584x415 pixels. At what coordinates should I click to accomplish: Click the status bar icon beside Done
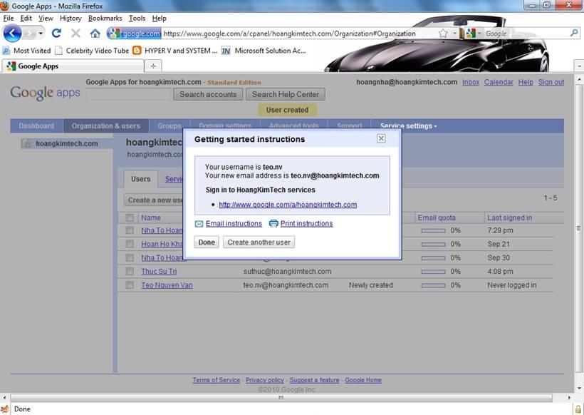click(4, 409)
